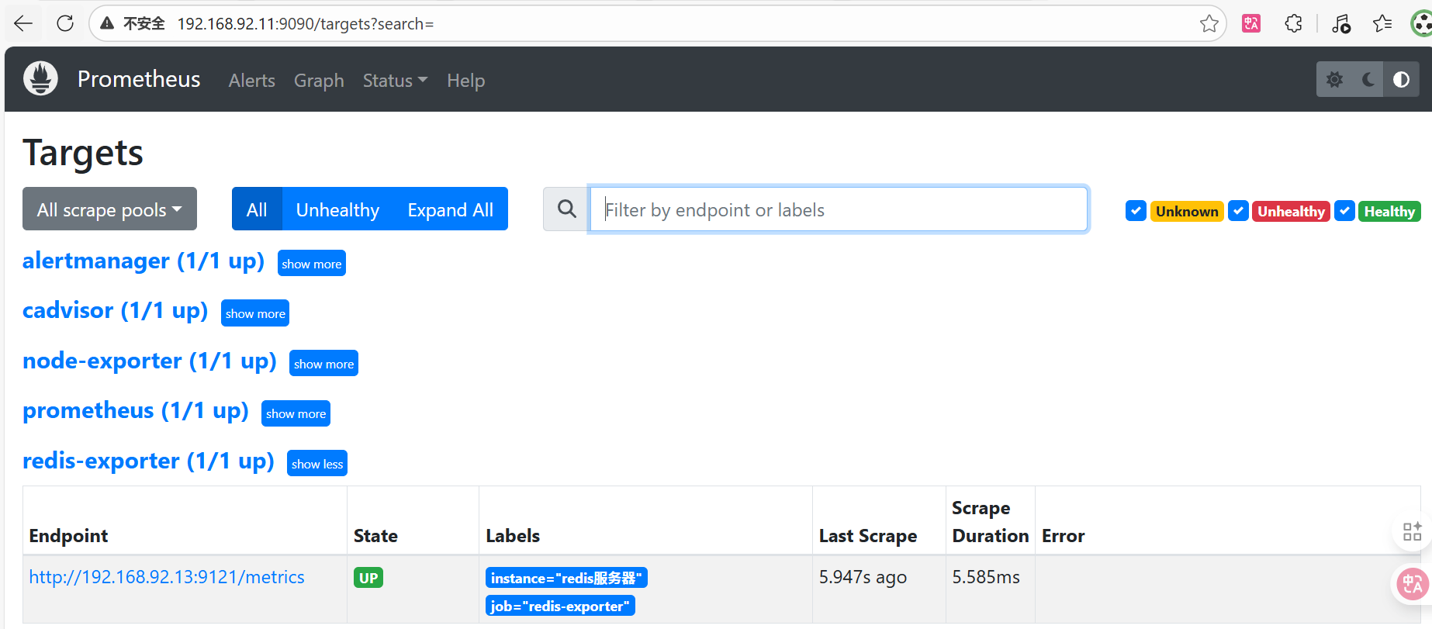Click the Expand All button

pos(450,209)
